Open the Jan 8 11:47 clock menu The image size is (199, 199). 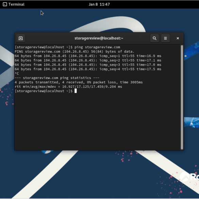pos(99,4)
